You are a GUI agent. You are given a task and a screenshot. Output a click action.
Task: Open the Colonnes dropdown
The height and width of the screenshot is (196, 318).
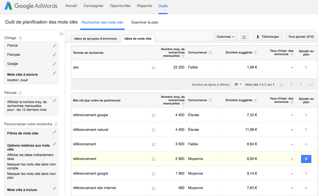point(225,37)
